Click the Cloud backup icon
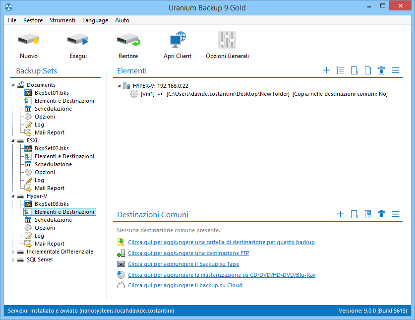This screenshot has width=415, height=320. point(121,286)
